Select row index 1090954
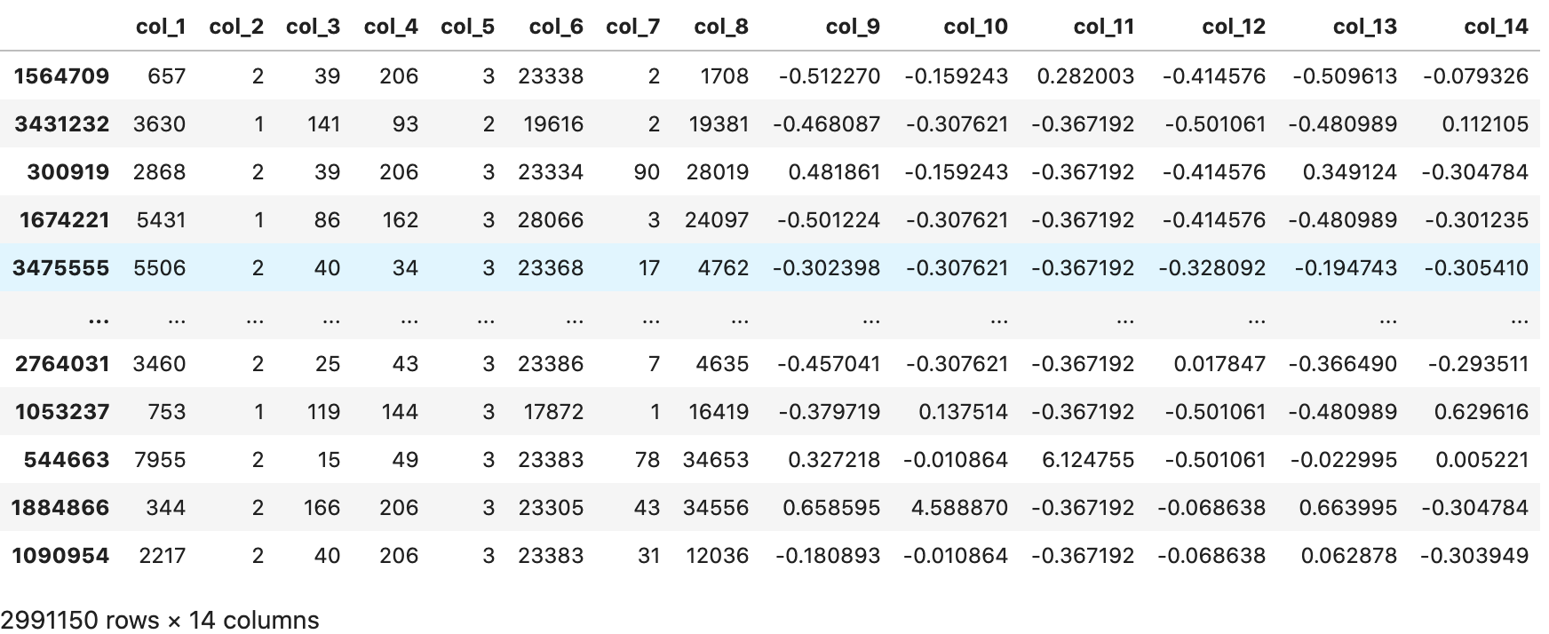The width and height of the screenshot is (1549, 634). pos(61,556)
